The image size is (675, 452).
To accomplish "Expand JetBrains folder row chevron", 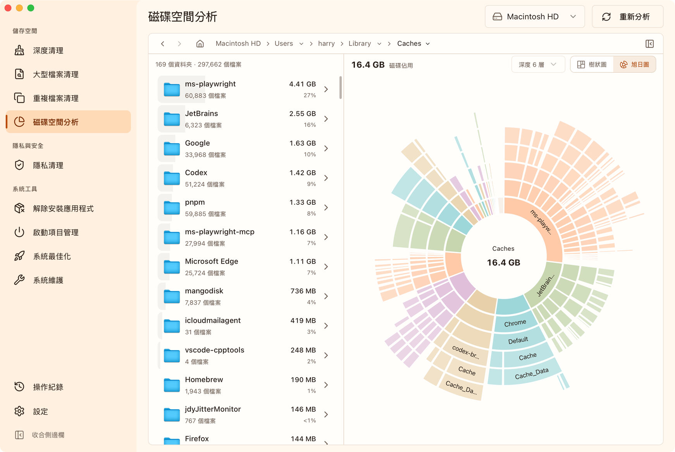I will tap(326, 119).
